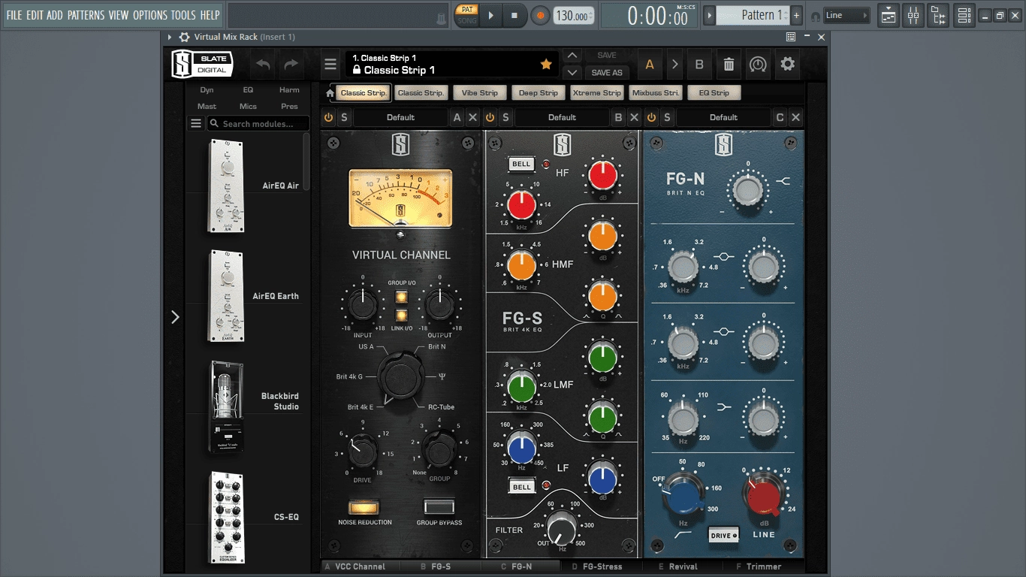Open the Default preset dropdown for slot B

coord(562,117)
